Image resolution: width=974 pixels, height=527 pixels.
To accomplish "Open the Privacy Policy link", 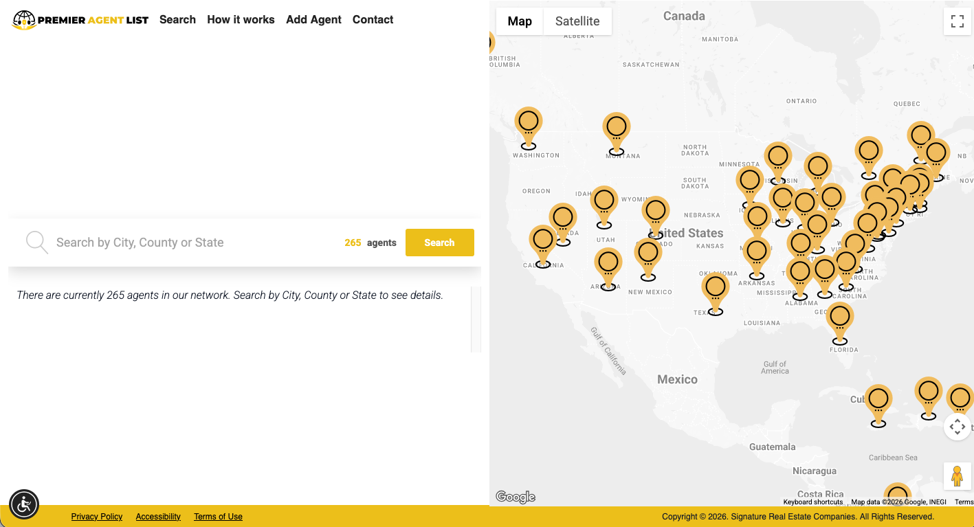I will 97,517.
